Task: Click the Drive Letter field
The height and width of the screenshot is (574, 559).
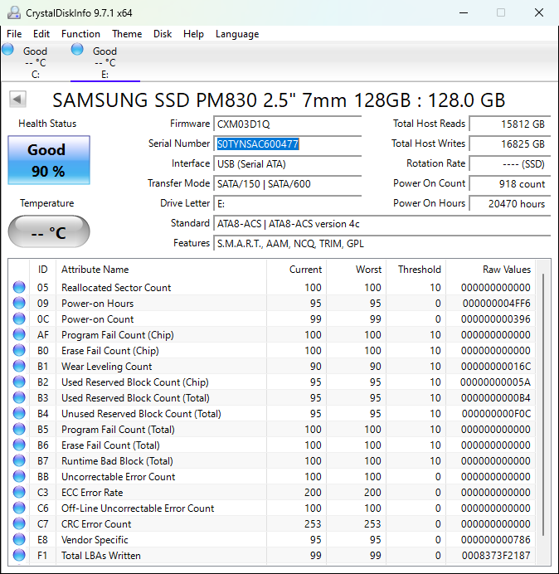Action: point(287,203)
